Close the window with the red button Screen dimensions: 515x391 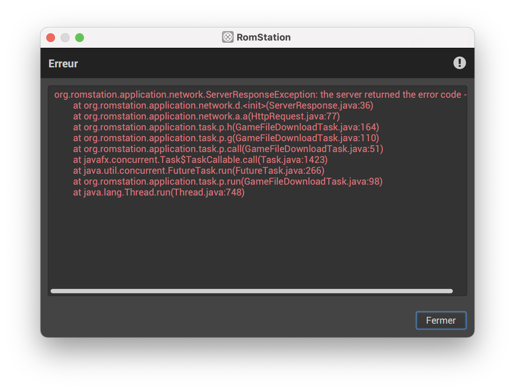click(x=51, y=38)
